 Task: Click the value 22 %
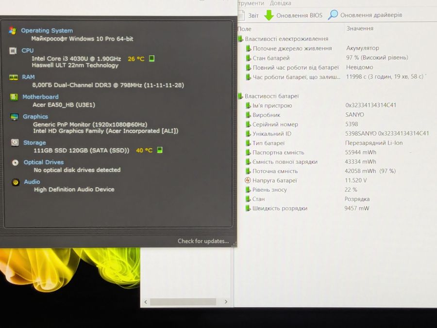click(x=351, y=190)
